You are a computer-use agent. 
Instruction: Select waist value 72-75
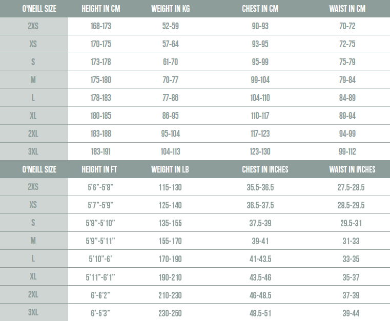(x=347, y=44)
